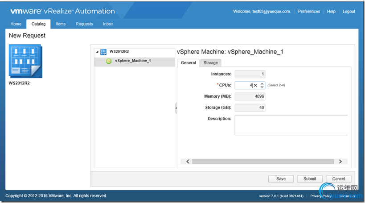Clear the CPUs field with X icon
Screen dimensions: 365x203
(255, 85)
